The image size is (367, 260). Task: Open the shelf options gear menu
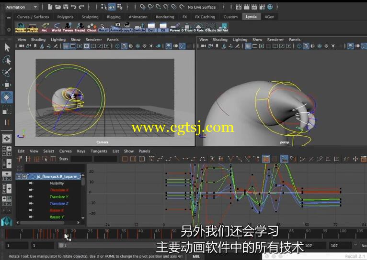click(x=9, y=30)
